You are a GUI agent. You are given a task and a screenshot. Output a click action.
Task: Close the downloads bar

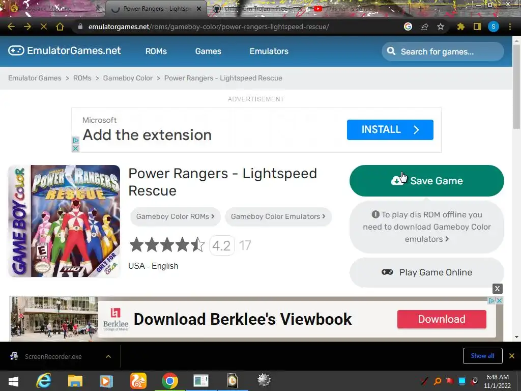tap(512, 356)
